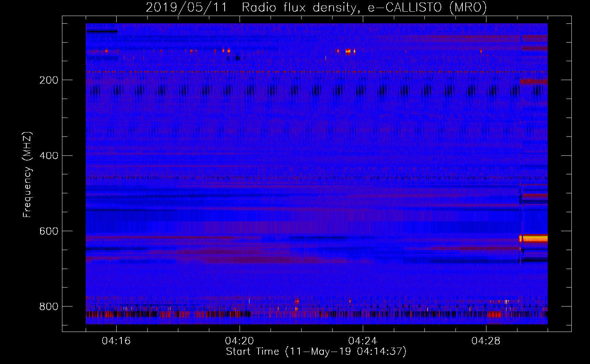
Task: Click the black band in the spectrogram's top-left corner
Action: pos(102,31)
